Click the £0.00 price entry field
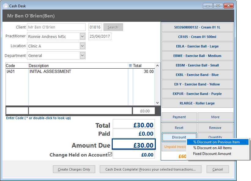 [144, 111]
